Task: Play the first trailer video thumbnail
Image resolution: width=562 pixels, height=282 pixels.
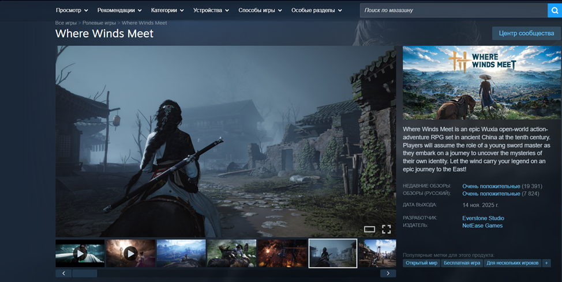Action: pyautogui.click(x=80, y=253)
